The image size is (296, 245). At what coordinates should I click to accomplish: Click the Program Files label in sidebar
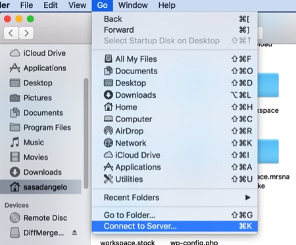tap(47, 127)
